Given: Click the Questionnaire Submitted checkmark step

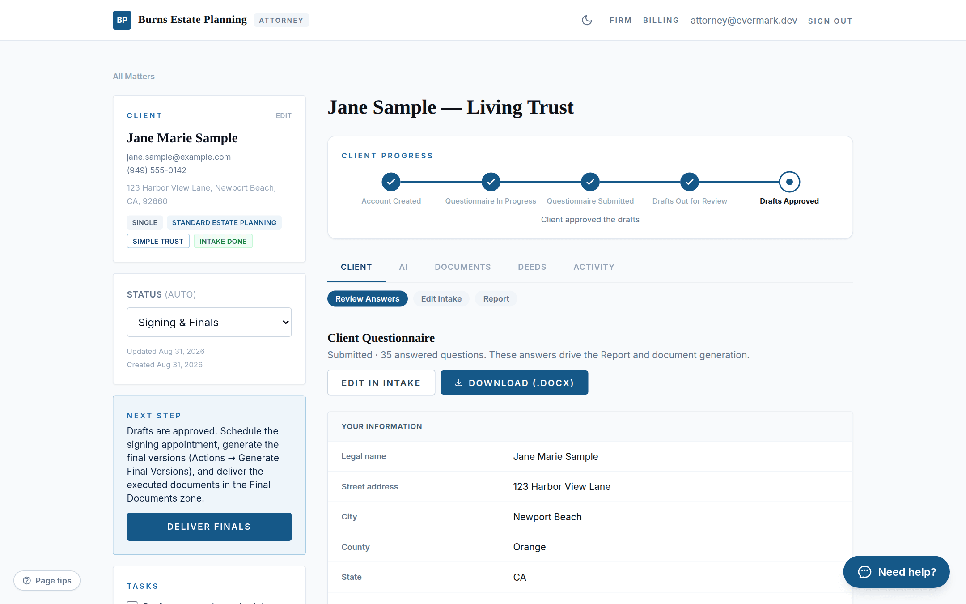Looking at the screenshot, I should click(590, 182).
